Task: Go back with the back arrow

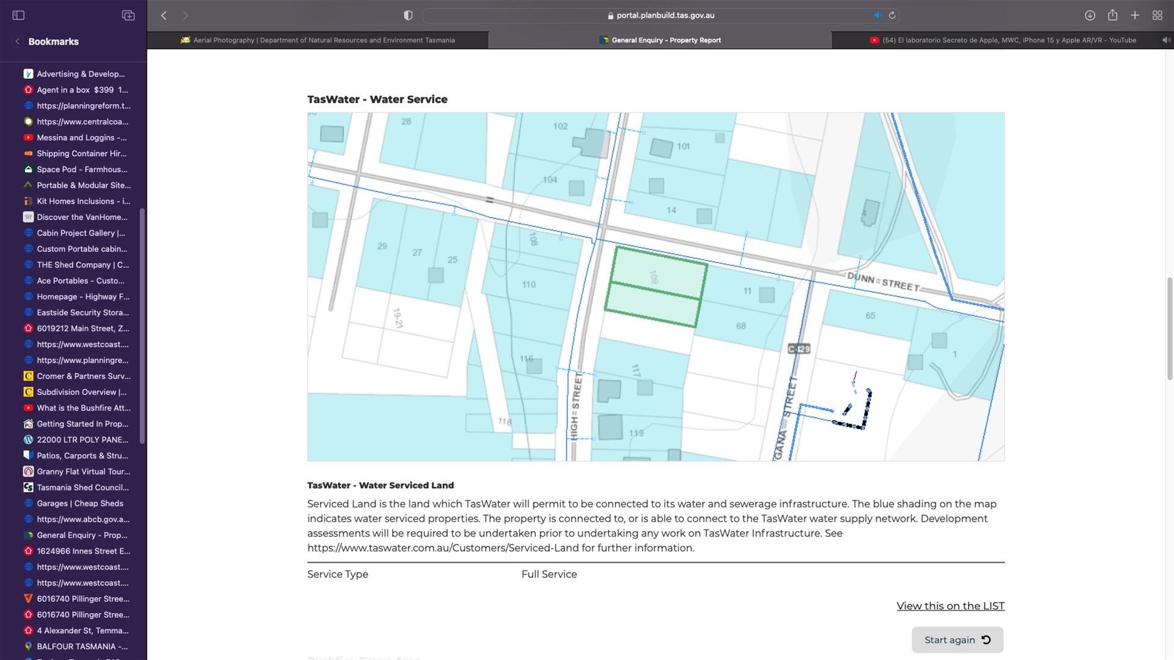Action: [x=164, y=15]
